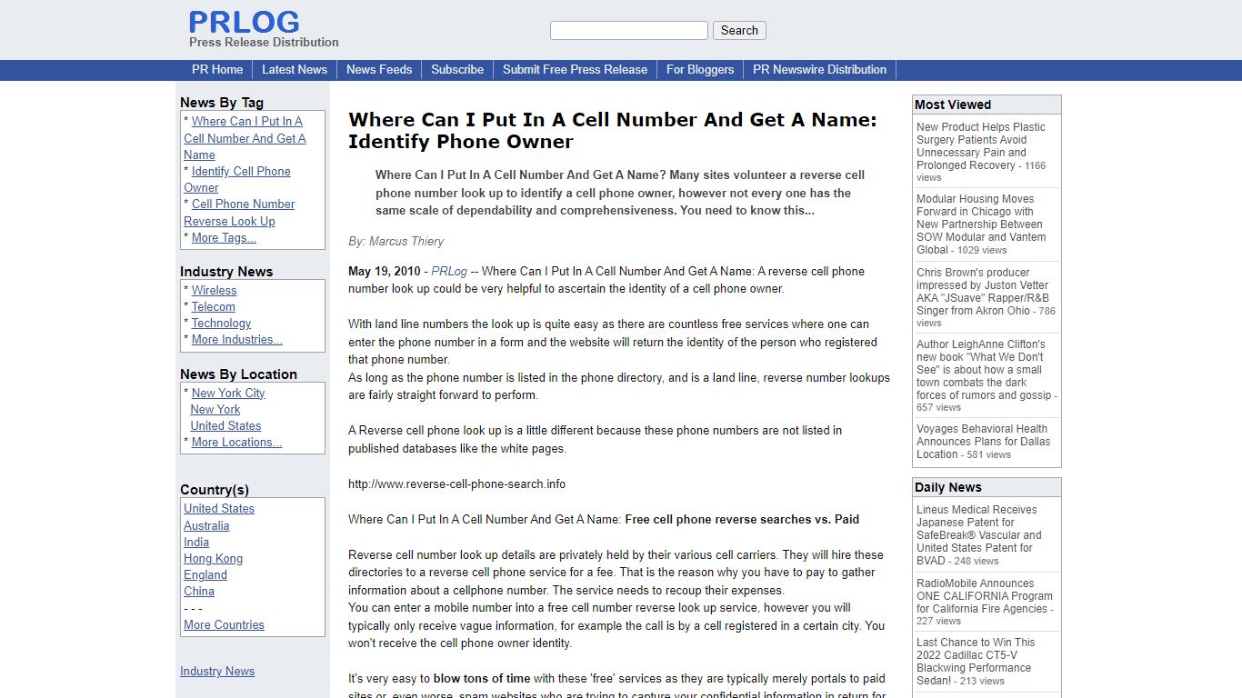The width and height of the screenshot is (1242, 698).
Task: Open the Technology industry link
Action: pyautogui.click(x=221, y=323)
